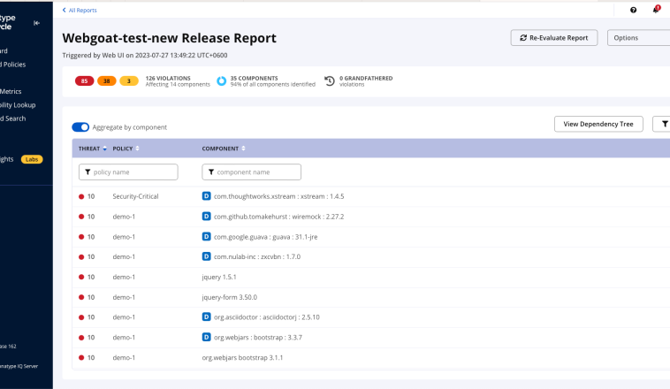Click Re-Evaluate Report button
This screenshot has width=670, height=389.
click(554, 38)
